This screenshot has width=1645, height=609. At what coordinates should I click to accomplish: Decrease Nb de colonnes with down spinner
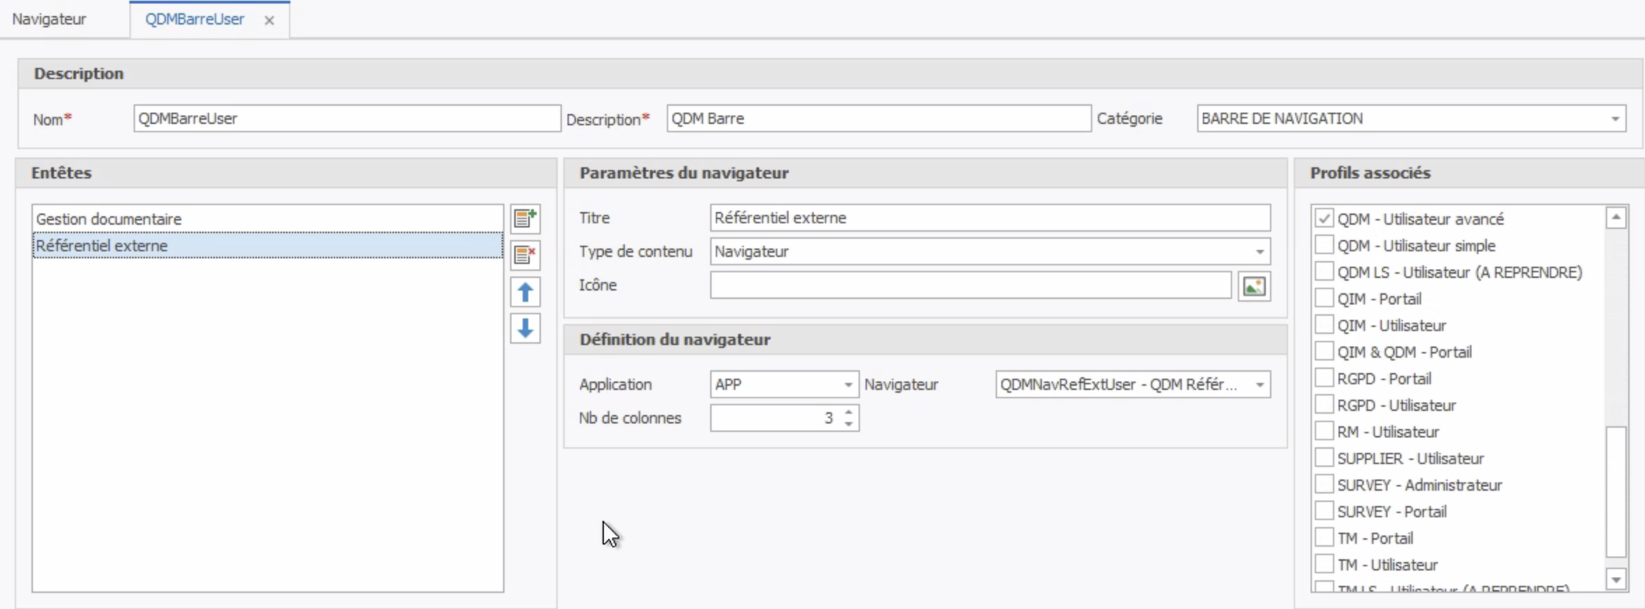coord(849,423)
